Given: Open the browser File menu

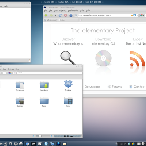Looking at the screenshot, I should point(45,11).
